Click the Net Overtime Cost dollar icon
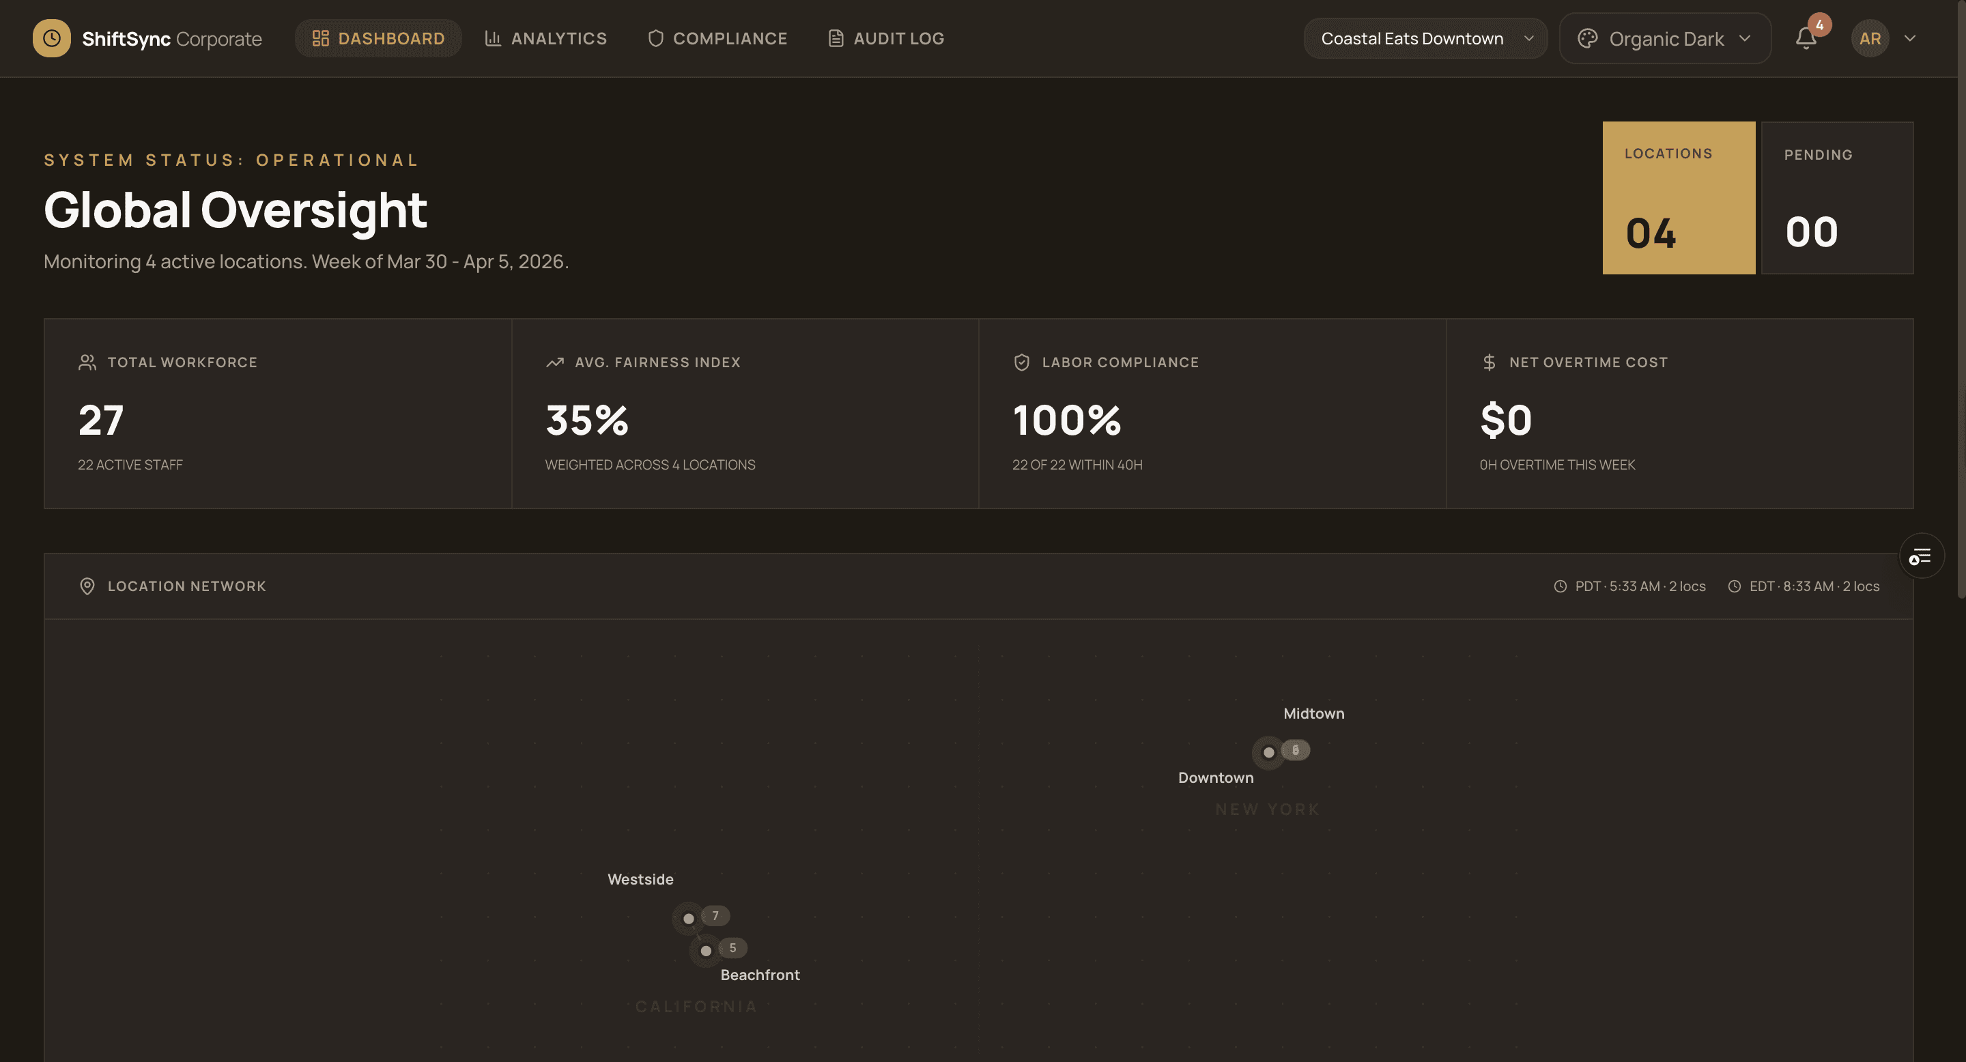 [x=1489, y=362]
